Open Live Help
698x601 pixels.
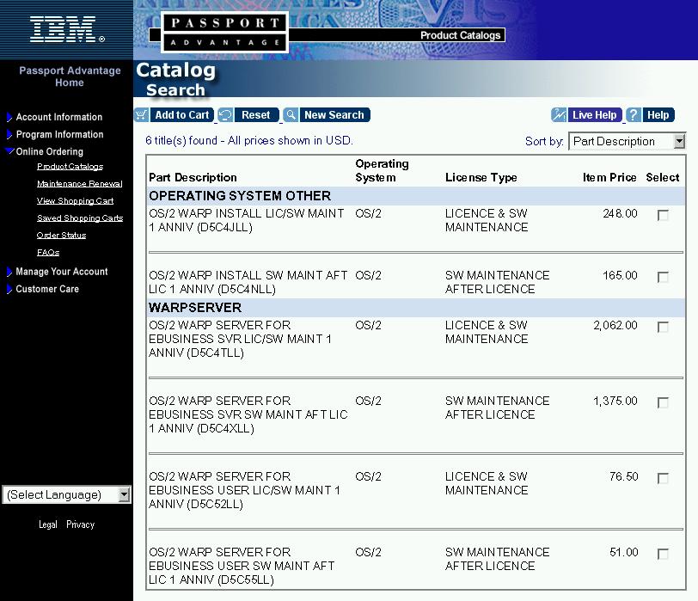(594, 115)
